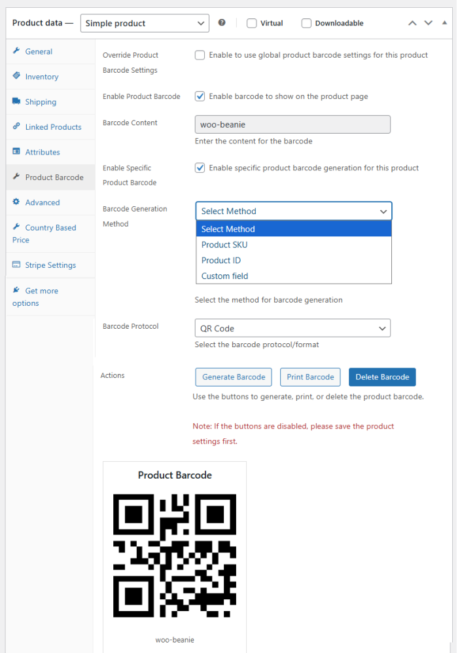Choose Custom field from the method list

[x=294, y=276]
